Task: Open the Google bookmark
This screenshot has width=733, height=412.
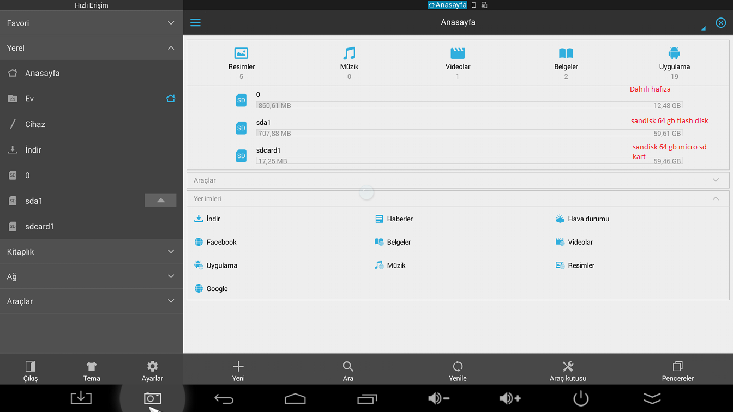Action: [x=211, y=289]
